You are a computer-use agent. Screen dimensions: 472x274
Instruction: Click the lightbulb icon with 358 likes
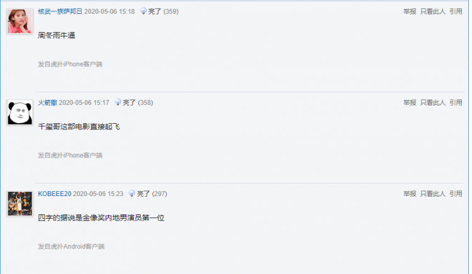[x=118, y=102]
